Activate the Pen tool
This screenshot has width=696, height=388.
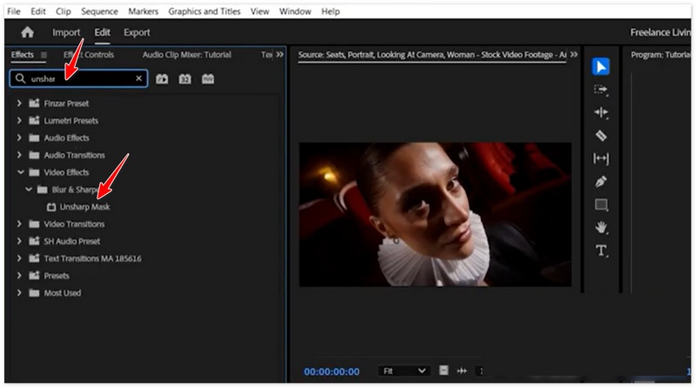pos(600,182)
